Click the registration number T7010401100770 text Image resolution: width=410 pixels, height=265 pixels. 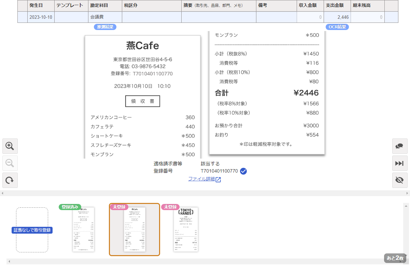(x=219, y=171)
